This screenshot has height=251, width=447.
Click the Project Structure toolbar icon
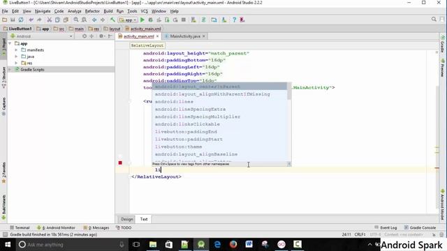[214, 20]
